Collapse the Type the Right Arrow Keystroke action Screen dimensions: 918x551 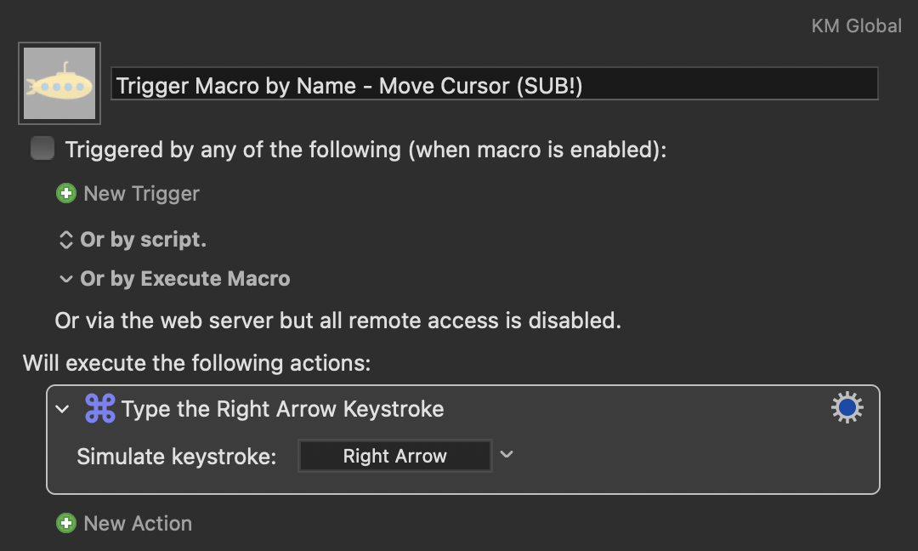62,409
